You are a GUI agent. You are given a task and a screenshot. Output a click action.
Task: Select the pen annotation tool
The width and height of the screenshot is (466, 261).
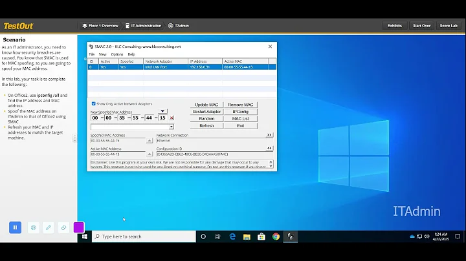click(x=48, y=227)
